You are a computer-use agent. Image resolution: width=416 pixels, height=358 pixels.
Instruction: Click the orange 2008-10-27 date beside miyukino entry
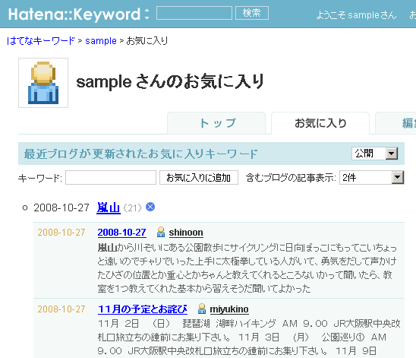pos(61,309)
